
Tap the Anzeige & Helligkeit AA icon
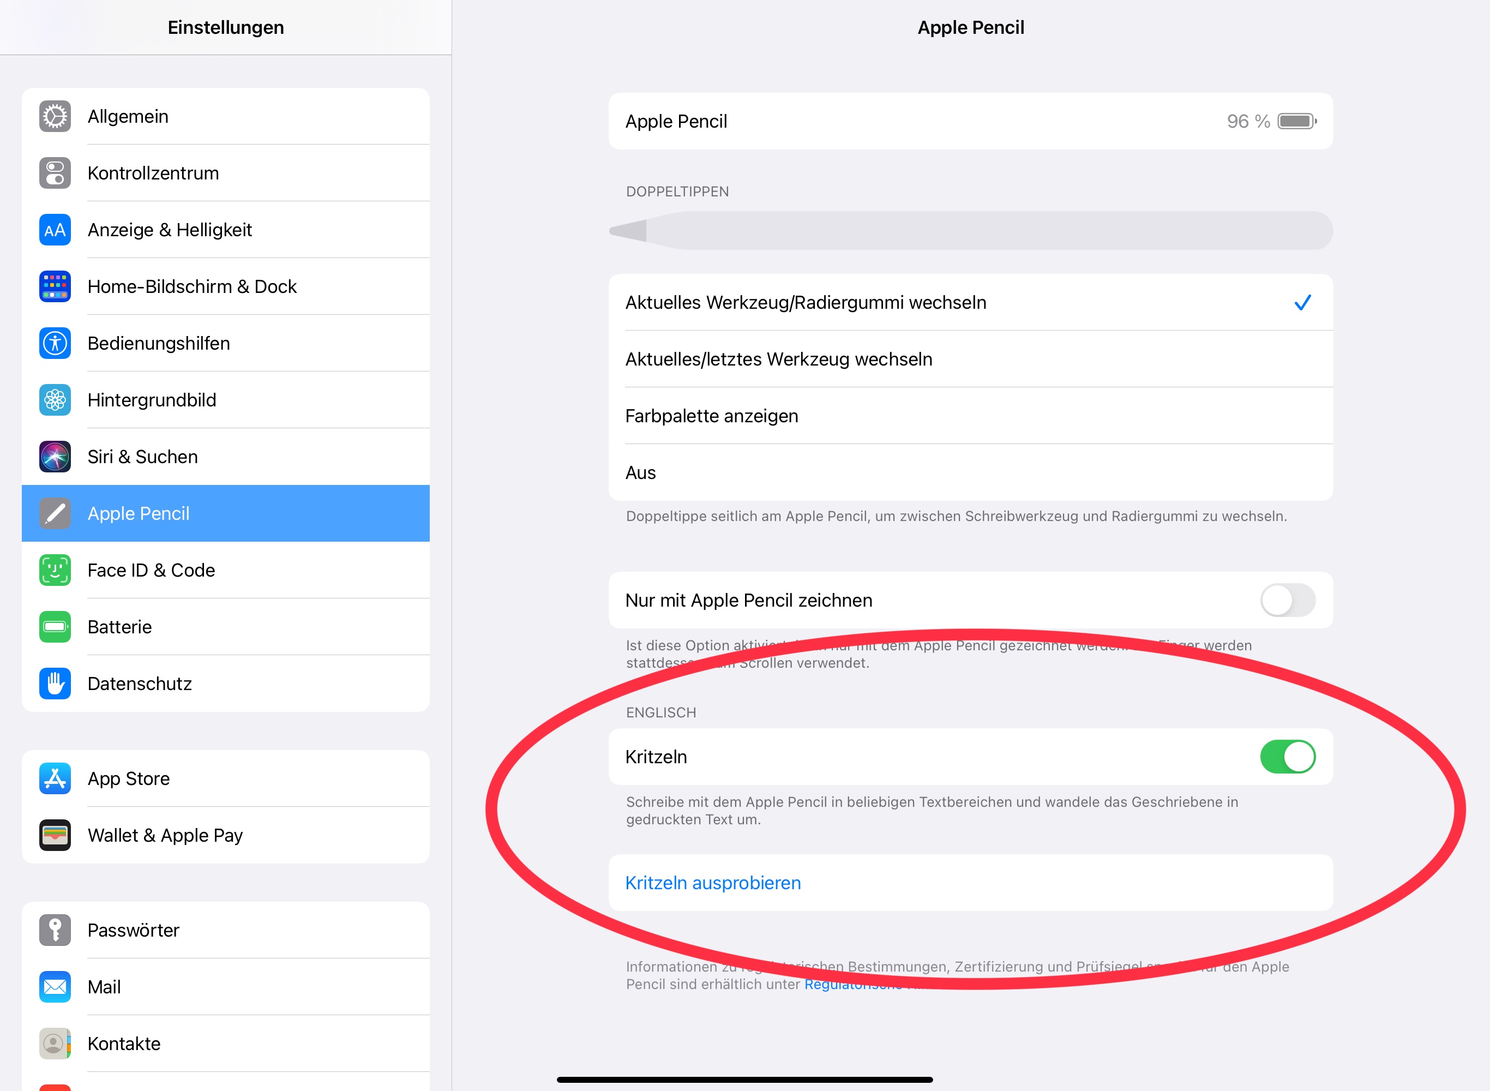tap(55, 231)
